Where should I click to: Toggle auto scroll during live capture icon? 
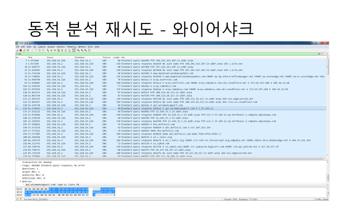[69, 50]
